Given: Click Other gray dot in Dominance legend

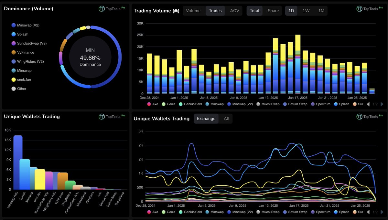Looking at the screenshot, I should coord(14,89).
